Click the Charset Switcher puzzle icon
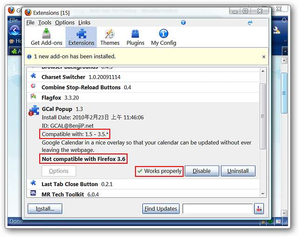 coord(33,76)
